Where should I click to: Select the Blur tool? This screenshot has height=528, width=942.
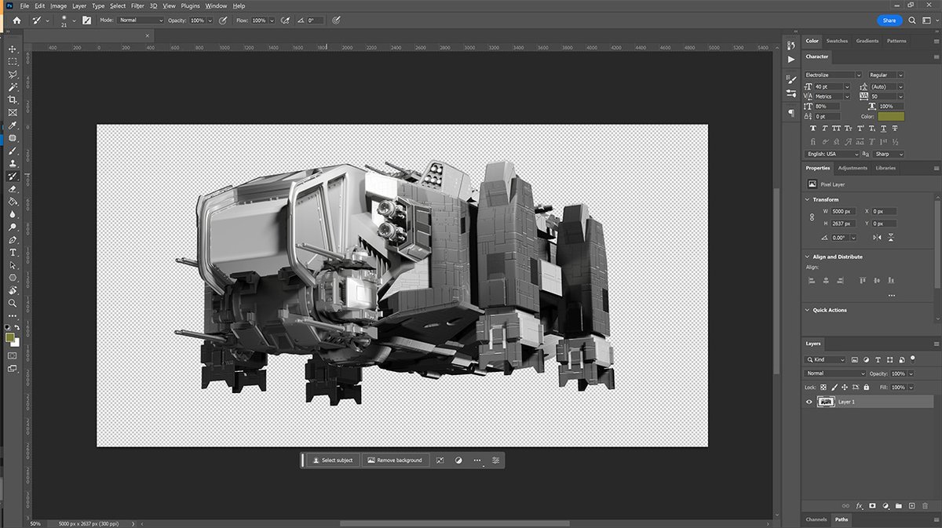13,214
